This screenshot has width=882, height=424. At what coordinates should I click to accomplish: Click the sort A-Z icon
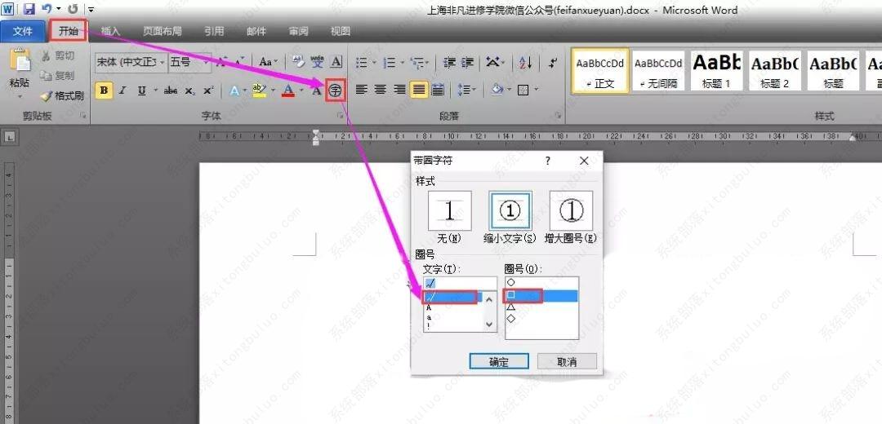tap(525, 62)
